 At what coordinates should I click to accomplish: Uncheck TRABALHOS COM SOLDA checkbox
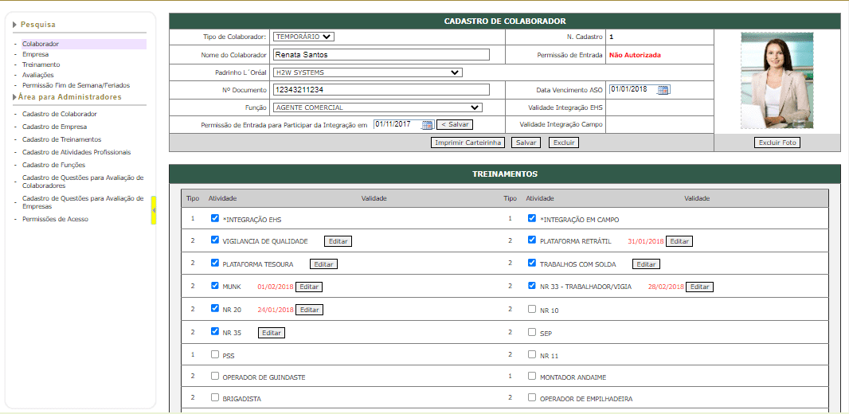point(532,263)
